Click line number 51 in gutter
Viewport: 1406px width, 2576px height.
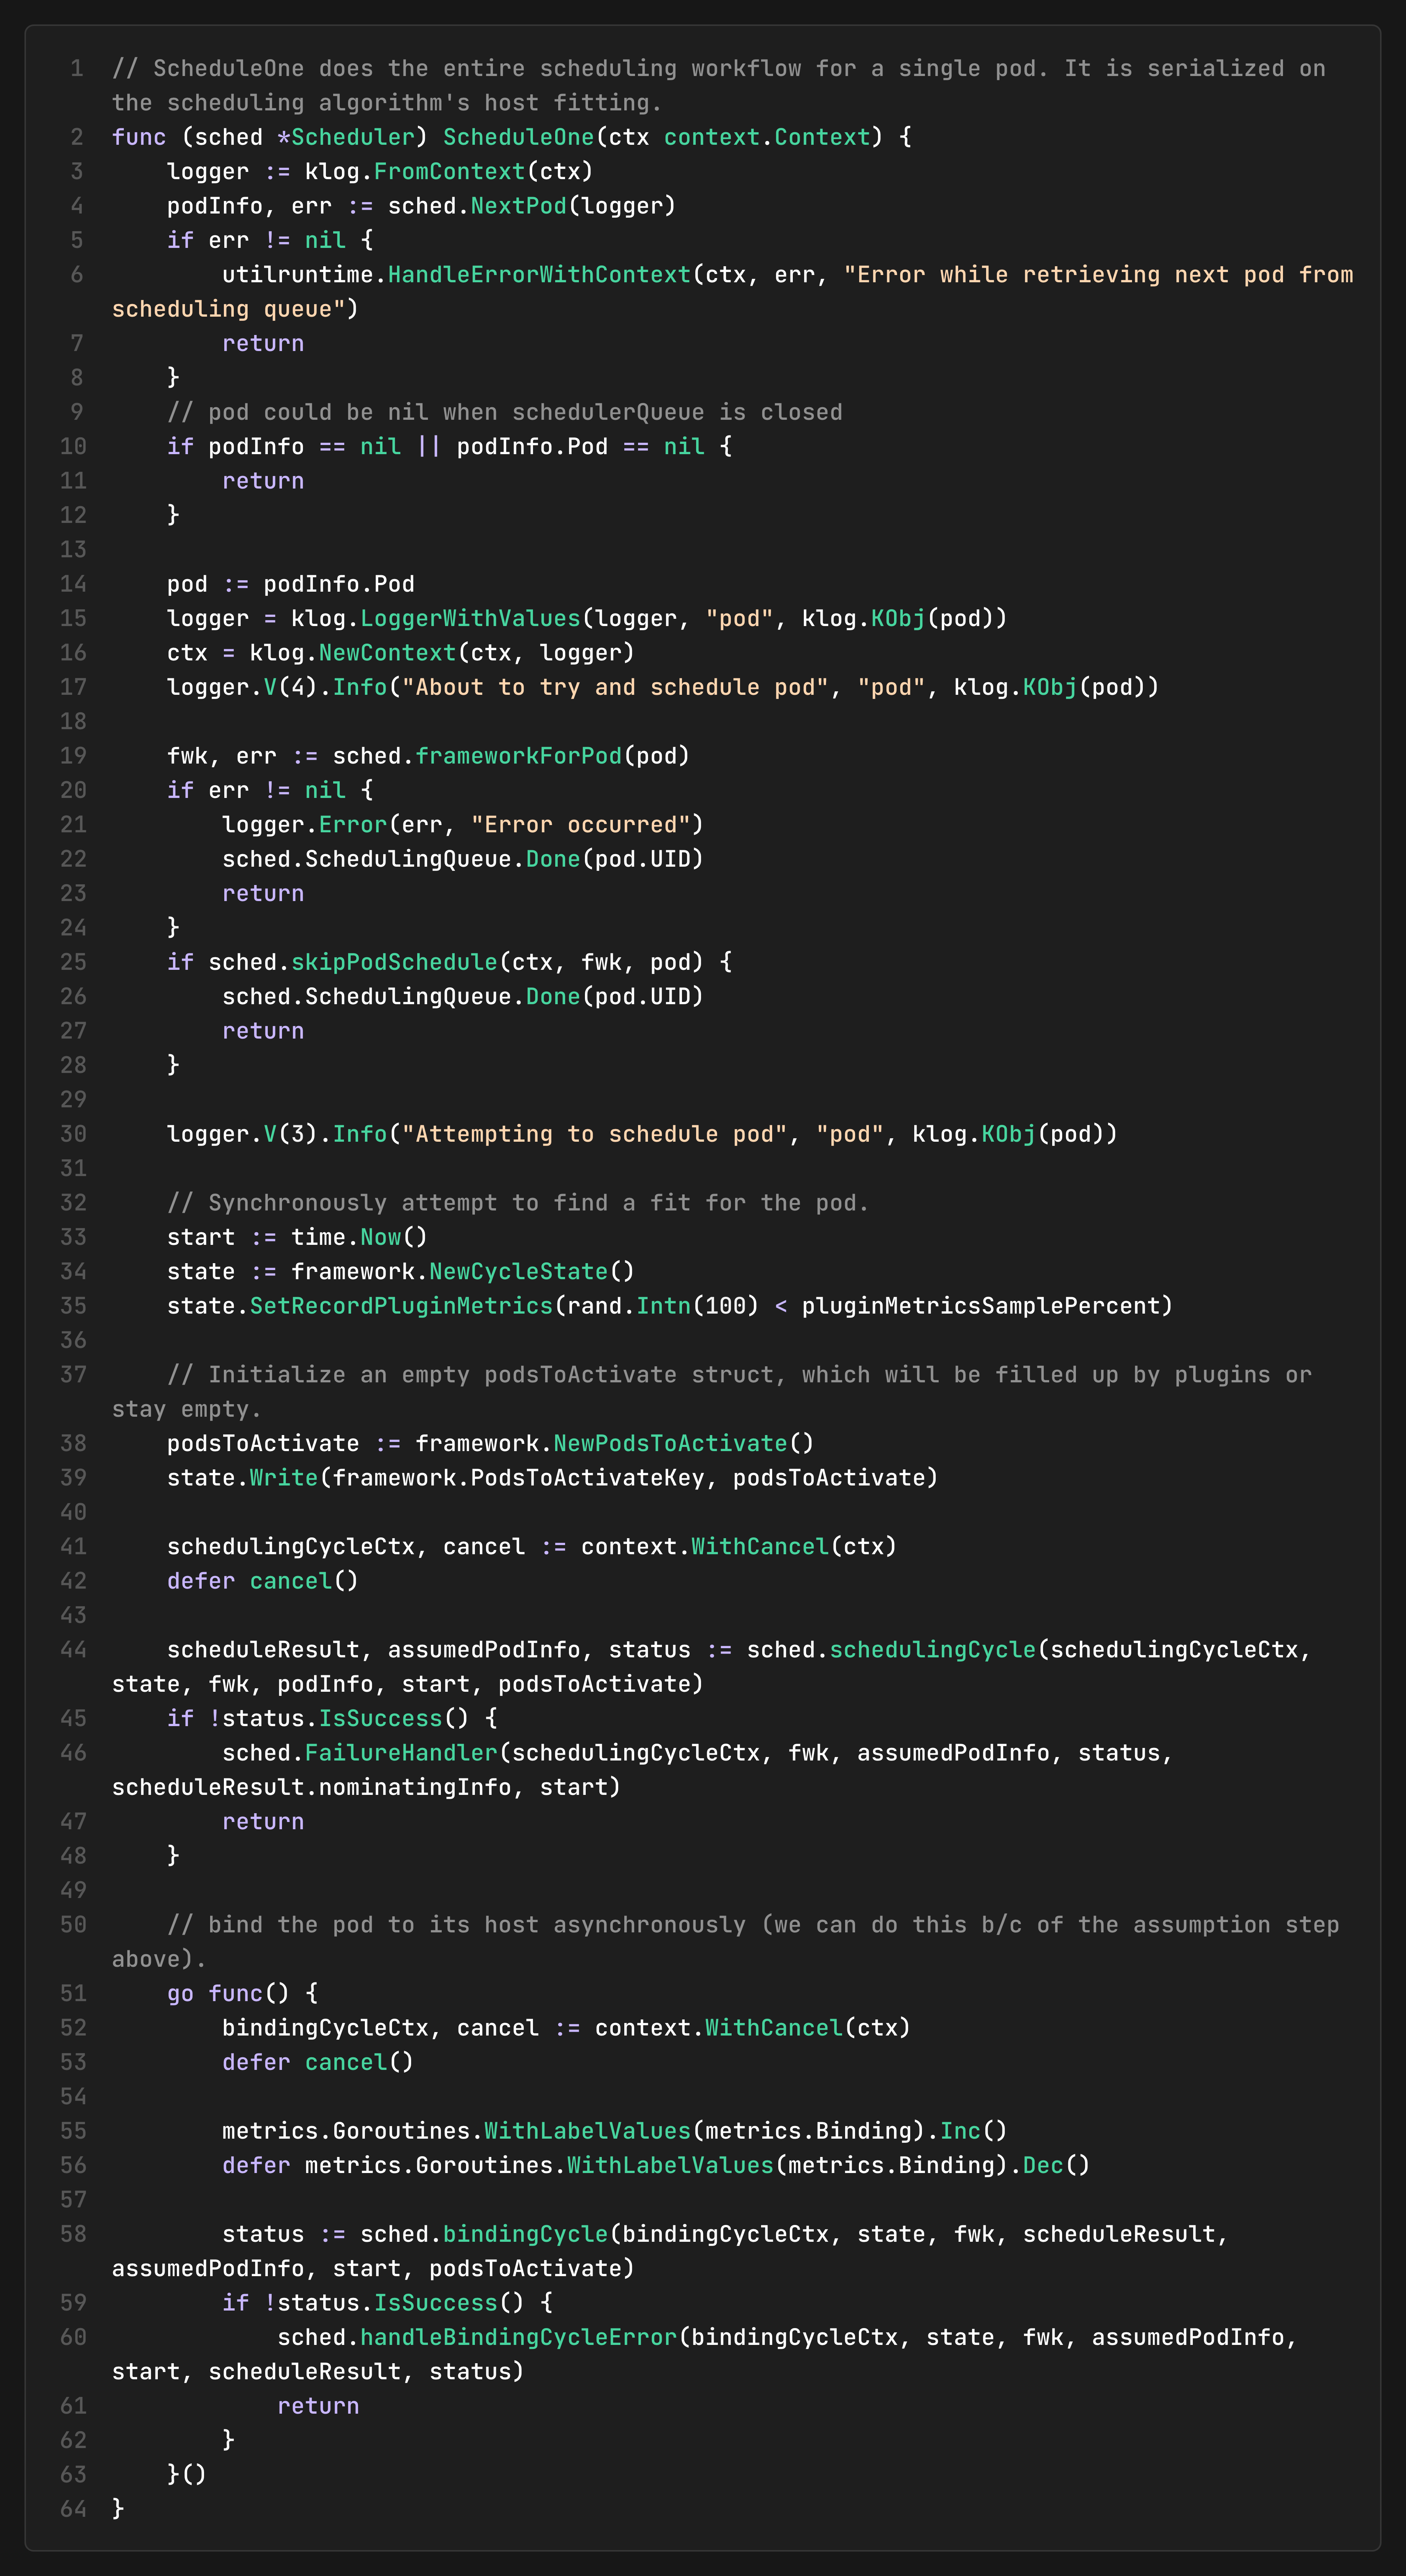[73, 1994]
